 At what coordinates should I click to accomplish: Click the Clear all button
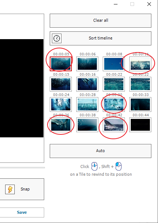tap(101, 21)
